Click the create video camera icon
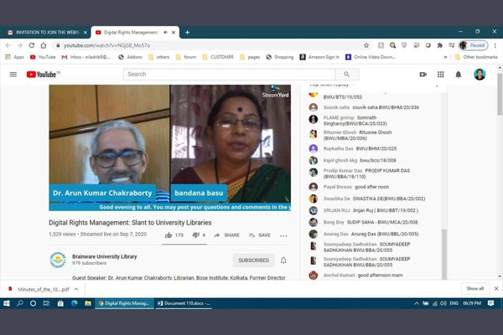 pos(423,75)
